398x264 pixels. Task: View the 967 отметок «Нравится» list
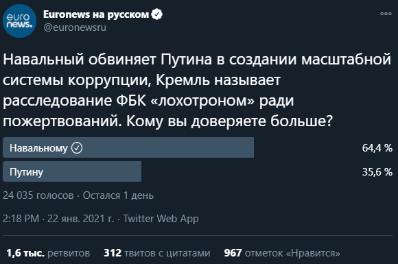[282, 253]
